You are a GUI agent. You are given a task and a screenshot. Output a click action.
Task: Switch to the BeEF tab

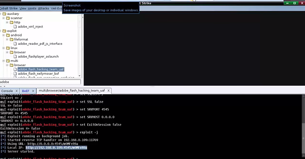pos(25,91)
